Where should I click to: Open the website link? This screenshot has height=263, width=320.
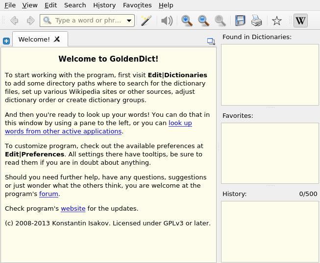coord(73,208)
